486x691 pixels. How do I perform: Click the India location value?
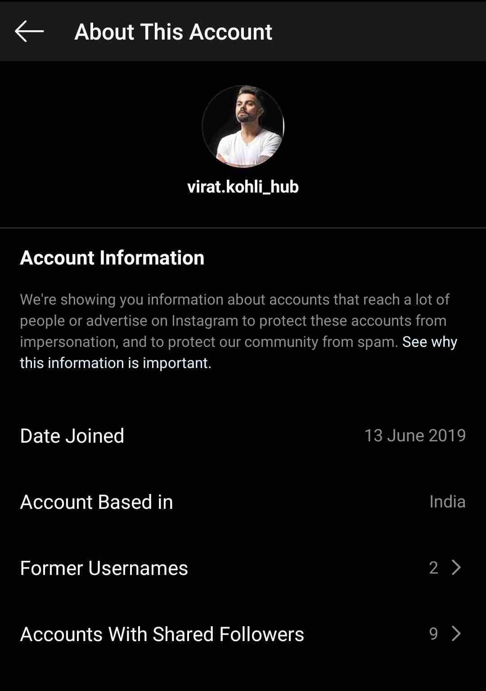pyautogui.click(x=447, y=502)
